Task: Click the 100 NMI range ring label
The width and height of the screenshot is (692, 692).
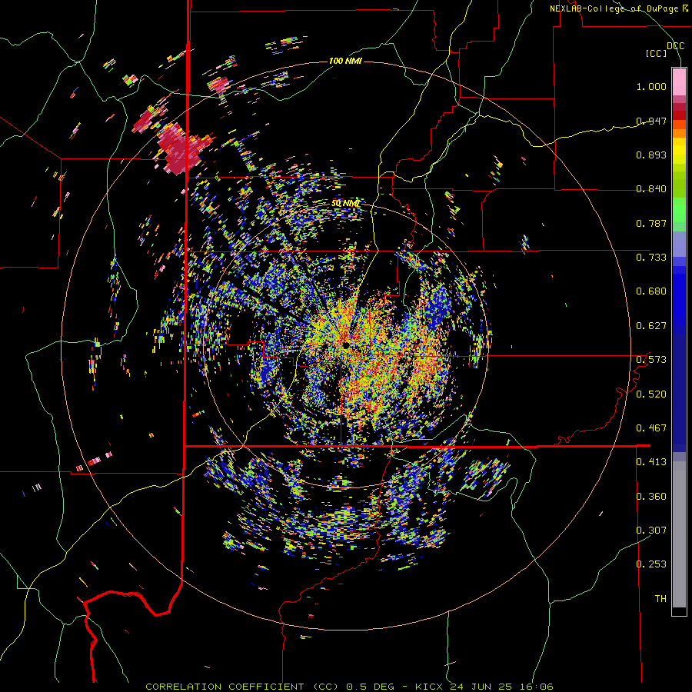Action: (x=345, y=61)
